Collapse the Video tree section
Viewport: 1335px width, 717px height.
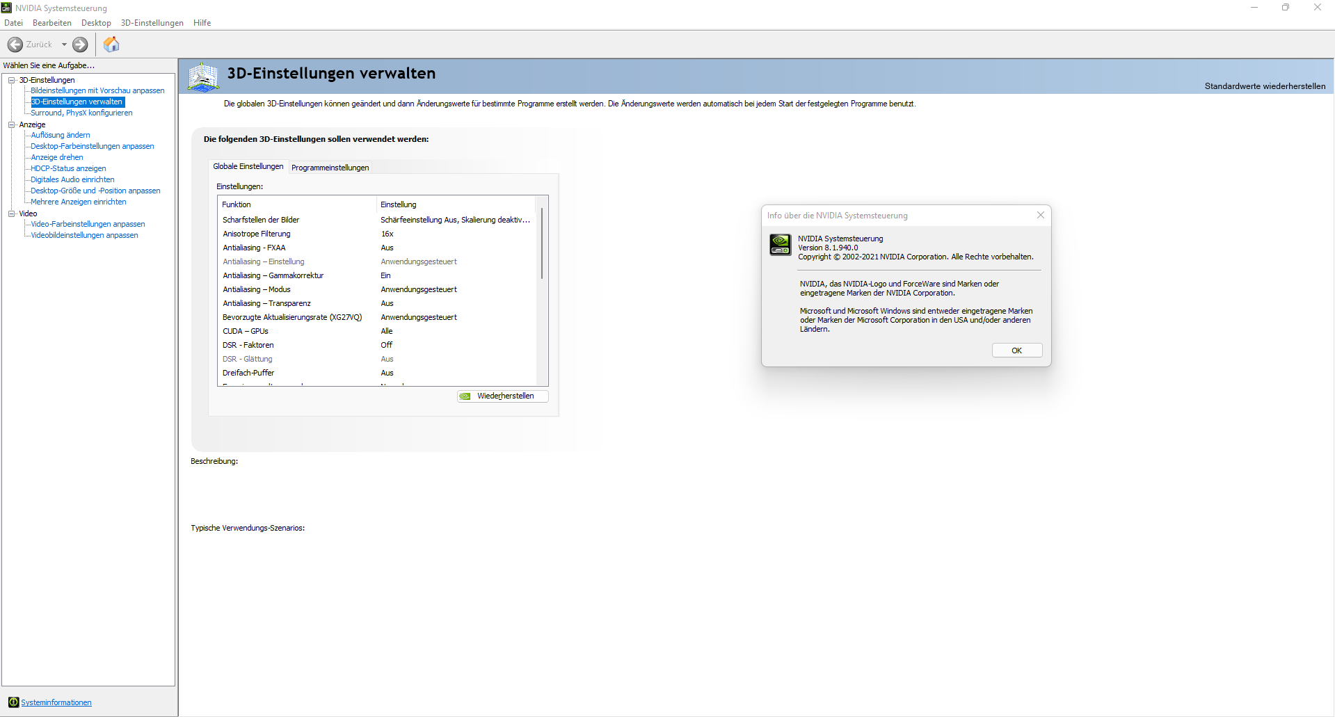pyautogui.click(x=12, y=213)
